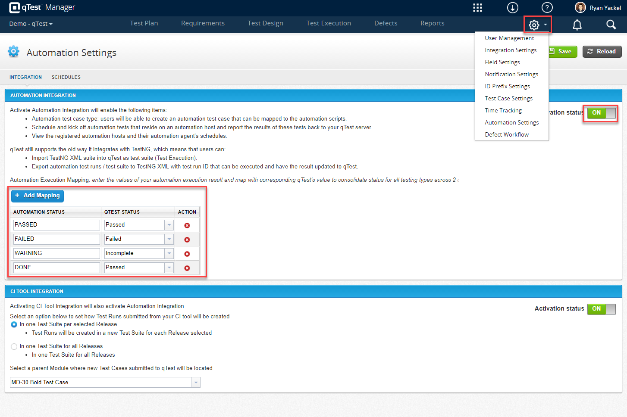The width and height of the screenshot is (627, 417).
Task: Click the Add Mapping button
Action: (x=38, y=196)
